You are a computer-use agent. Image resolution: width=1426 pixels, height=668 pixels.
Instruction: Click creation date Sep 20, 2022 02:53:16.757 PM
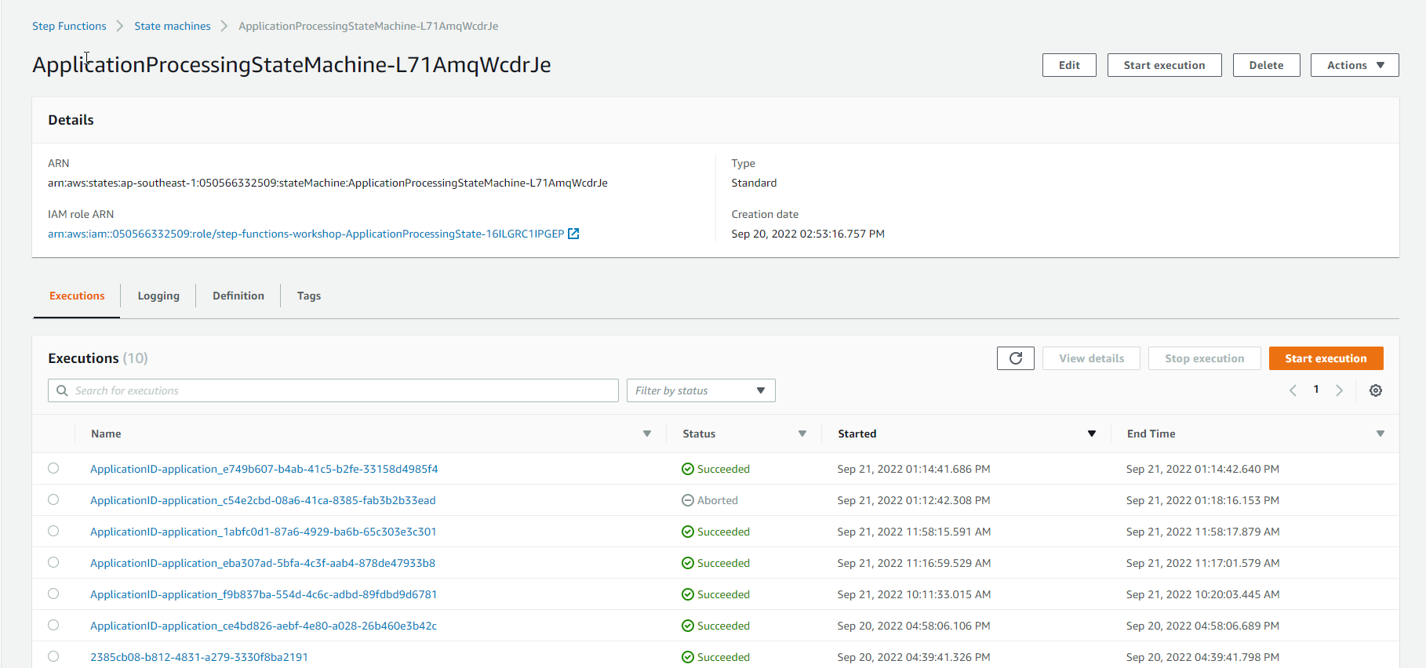(x=808, y=234)
